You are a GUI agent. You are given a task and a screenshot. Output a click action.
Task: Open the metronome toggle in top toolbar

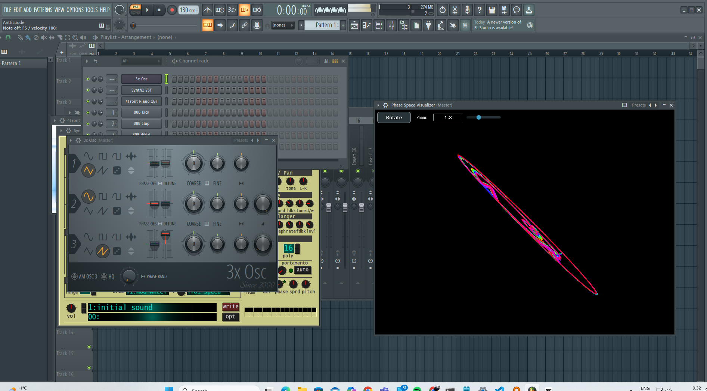(x=208, y=10)
